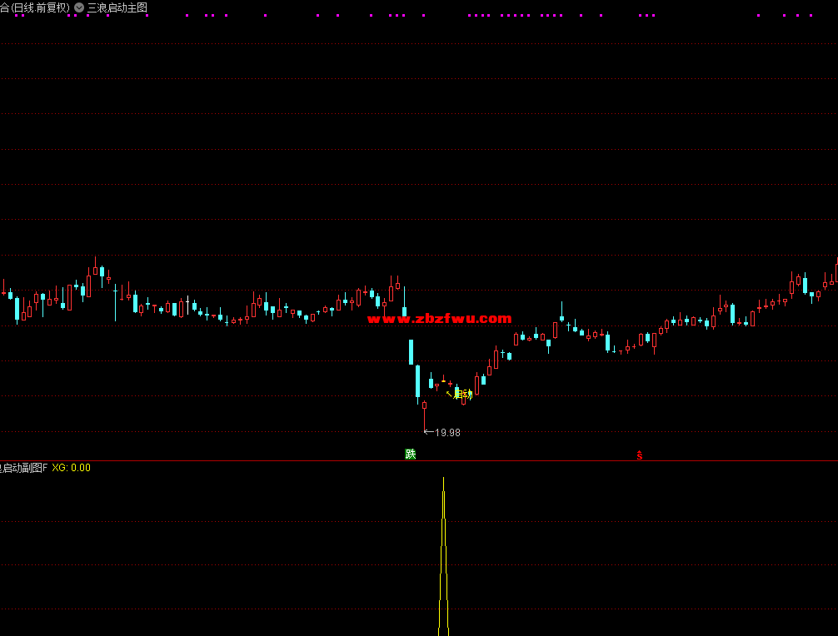Click the red S signal marker
This screenshot has width=838, height=636.
[x=640, y=455]
